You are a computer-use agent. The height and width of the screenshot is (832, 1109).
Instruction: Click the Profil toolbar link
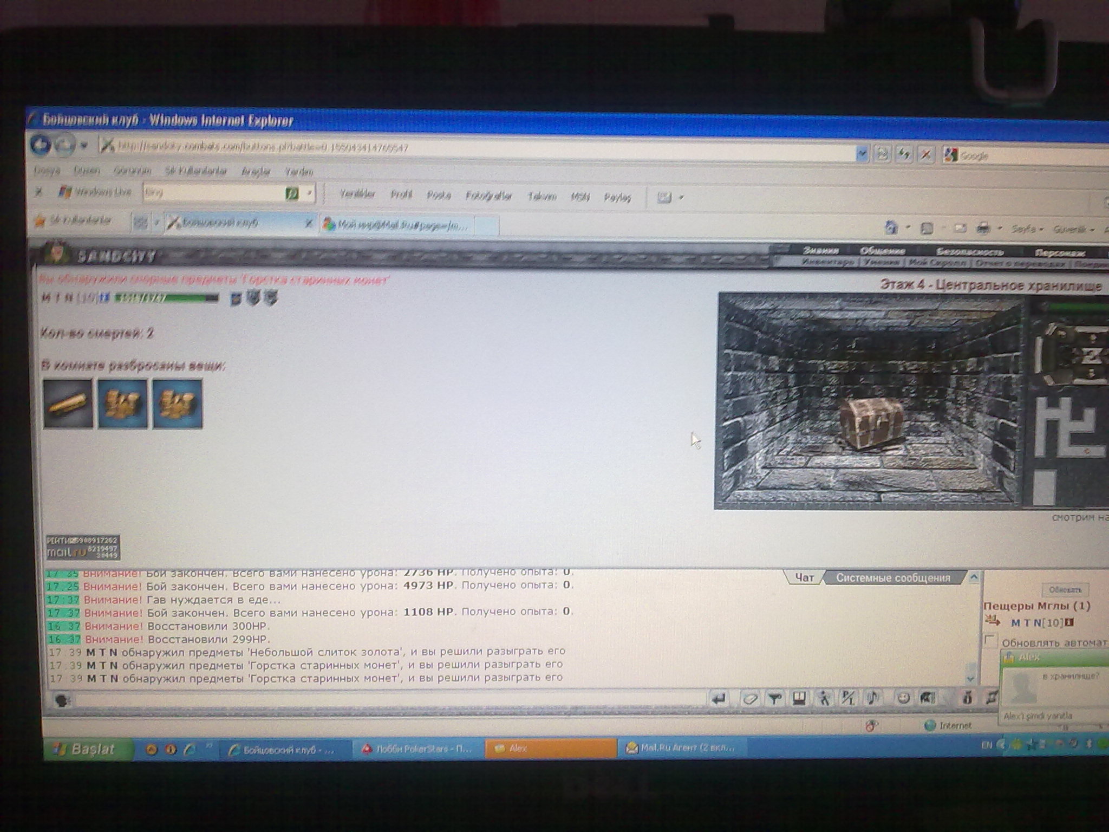401,195
